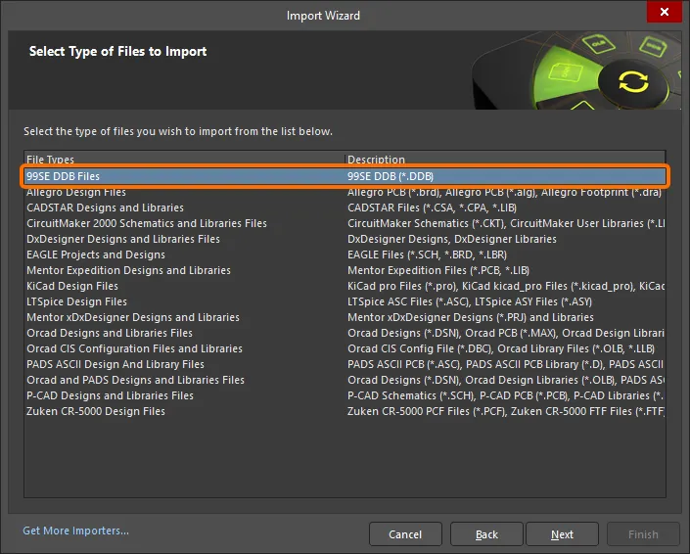This screenshot has width=690, height=554.
Task: Click the CADSTAR Files (*.CSA, *.CPA, *.LIB) description
Action: click(432, 208)
